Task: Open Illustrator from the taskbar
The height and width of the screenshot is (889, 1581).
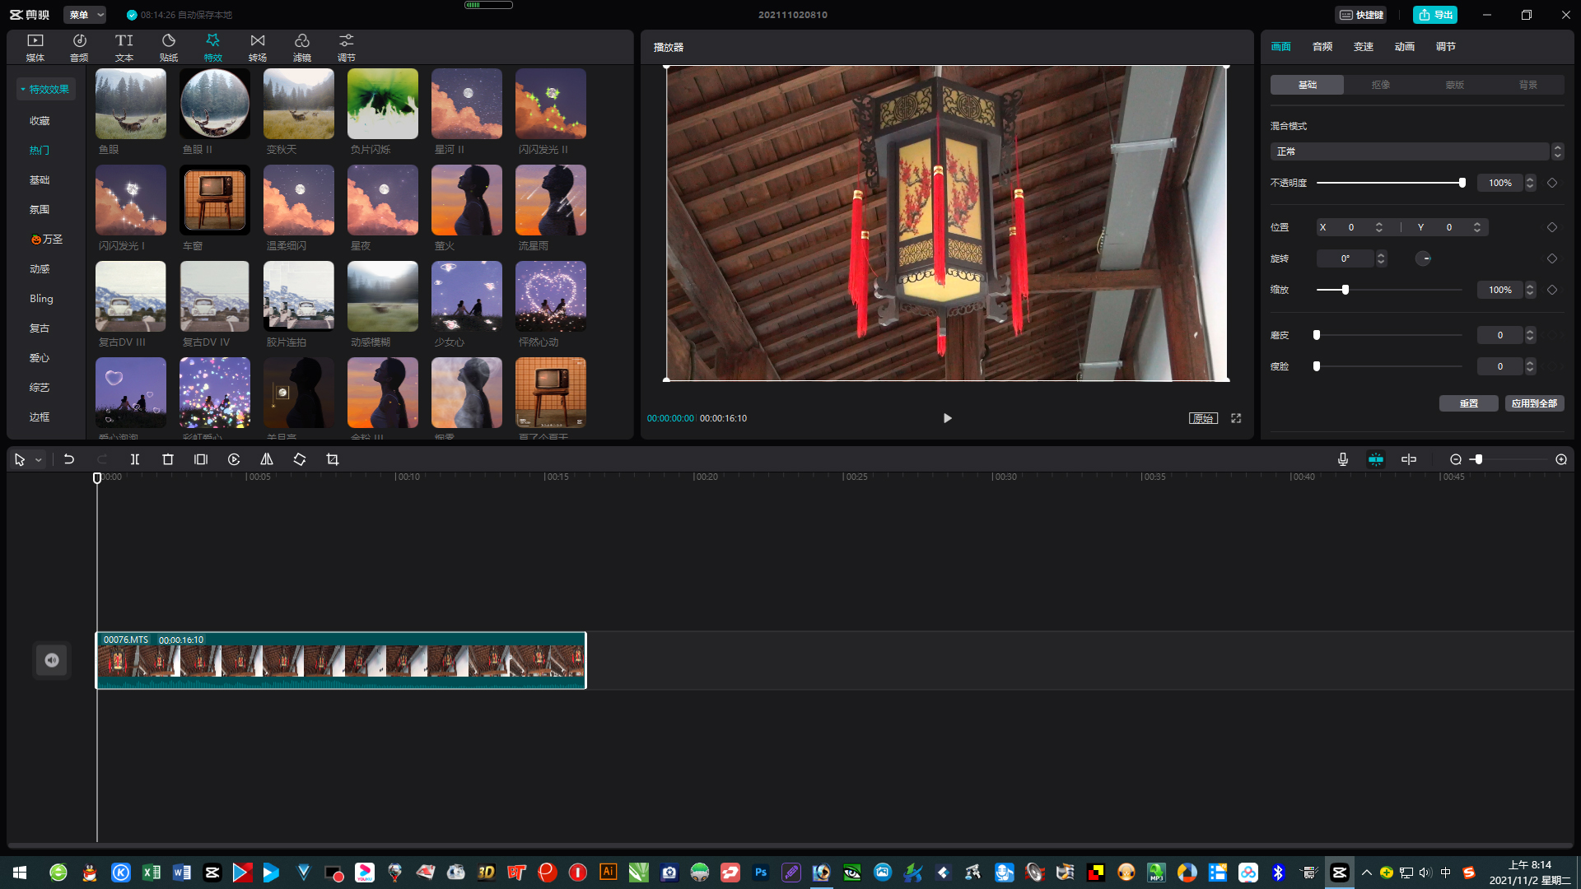Action: point(609,873)
